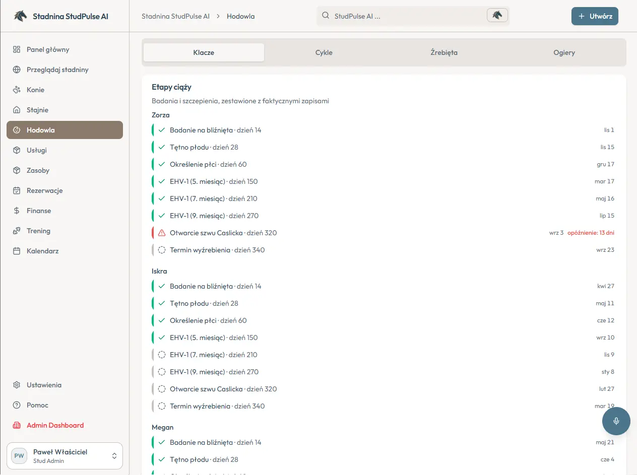Click breadcrumb chevron after Stadnina StudPulse AI
Image resolution: width=637 pixels, height=475 pixels.
tap(218, 16)
